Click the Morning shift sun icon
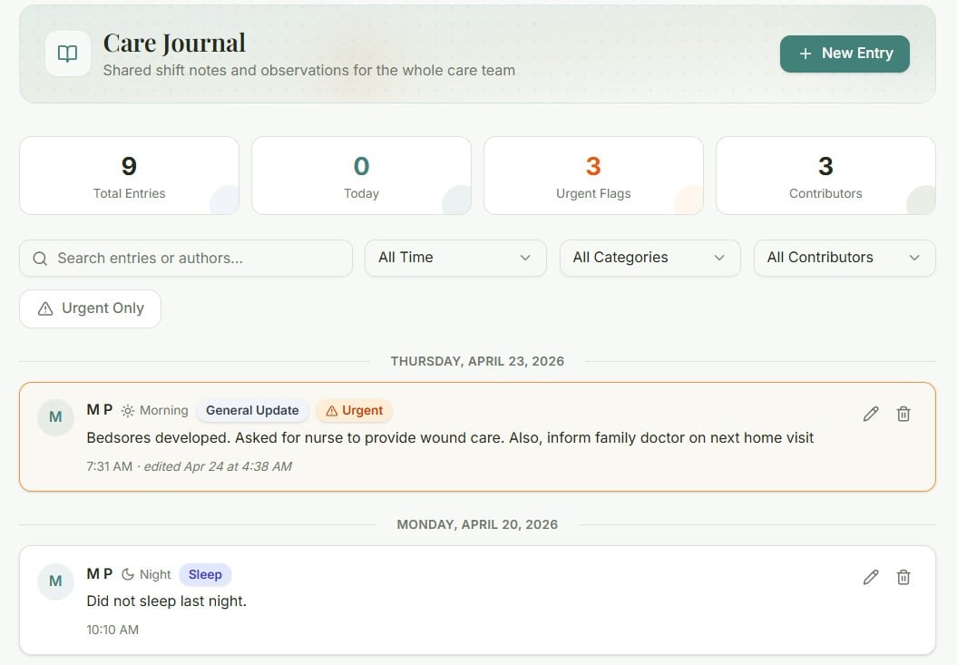This screenshot has height=665, width=957. click(128, 411)
